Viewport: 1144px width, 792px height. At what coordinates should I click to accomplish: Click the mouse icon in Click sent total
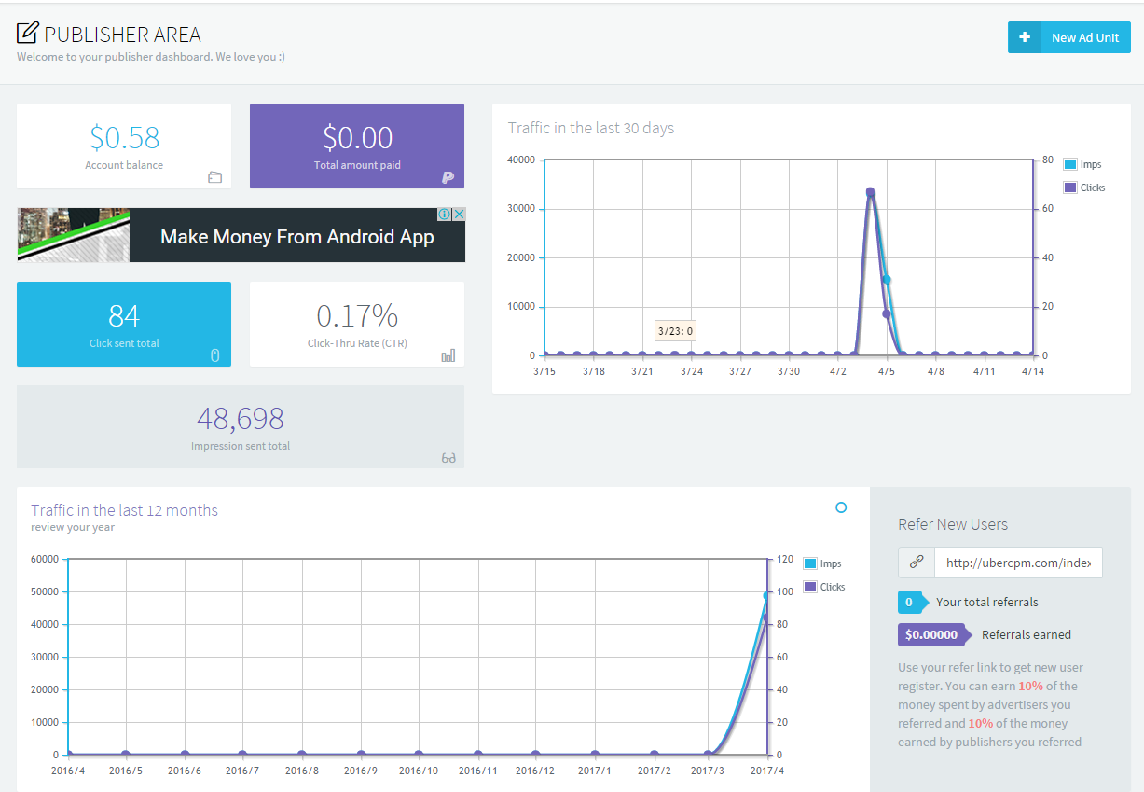(x=214, y=354)
